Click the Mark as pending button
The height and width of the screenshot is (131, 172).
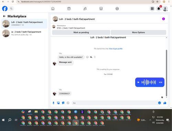81,32
